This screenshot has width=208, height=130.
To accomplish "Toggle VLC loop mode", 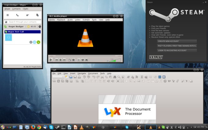I will click(x=83, y=60).
